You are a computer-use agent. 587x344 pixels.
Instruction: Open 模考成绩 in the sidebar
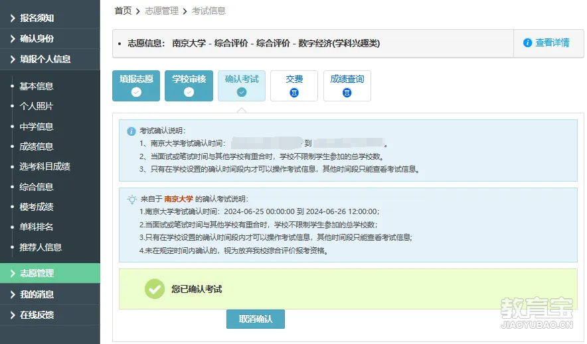[37, 207]
